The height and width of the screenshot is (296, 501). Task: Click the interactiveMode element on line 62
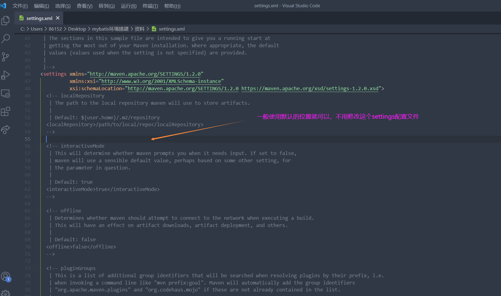[103, 189]
